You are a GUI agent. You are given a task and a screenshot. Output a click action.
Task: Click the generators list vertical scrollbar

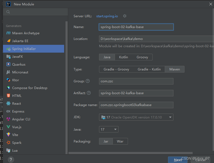[67, 87]
